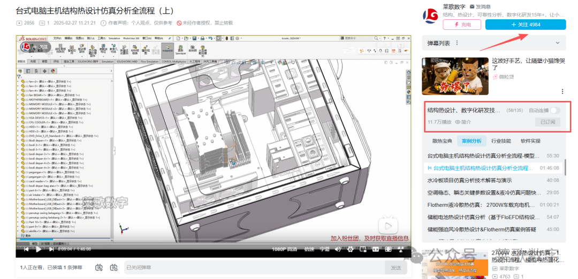Open the 2700W 水冷热设计仿真 recommended thumbnail
The height and width of the screenshot is (279, 578).
point(455,263)
